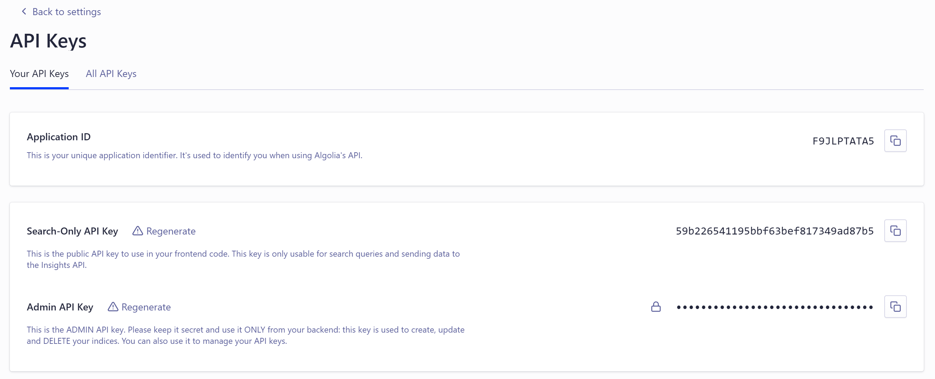The width and height of the screenshot is (935, 379).
Task: Click the ADMIN API key description text
Action: 245,335
